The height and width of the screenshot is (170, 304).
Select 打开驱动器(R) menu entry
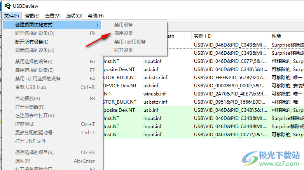[52, 107]
